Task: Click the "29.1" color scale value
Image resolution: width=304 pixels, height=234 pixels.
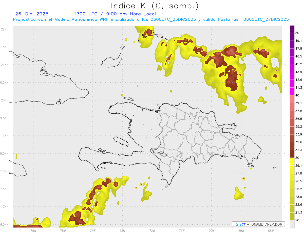Action: tap(299, 165)
